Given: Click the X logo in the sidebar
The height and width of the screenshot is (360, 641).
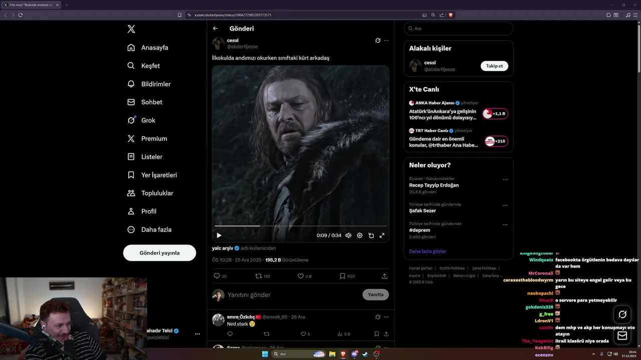Looking at the screenshot, I should point(131,29).
